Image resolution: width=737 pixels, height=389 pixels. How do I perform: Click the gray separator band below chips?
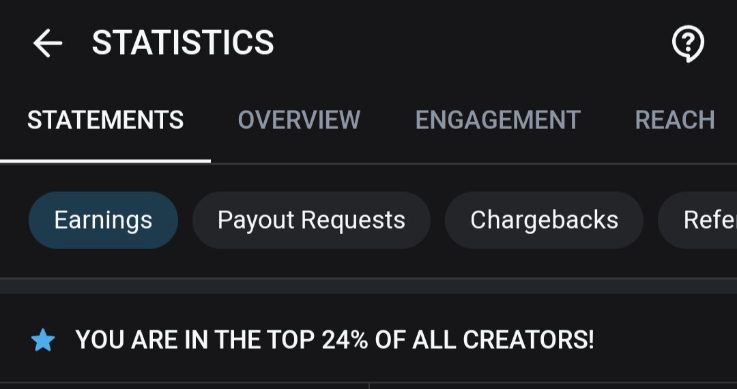click(369, 286)
